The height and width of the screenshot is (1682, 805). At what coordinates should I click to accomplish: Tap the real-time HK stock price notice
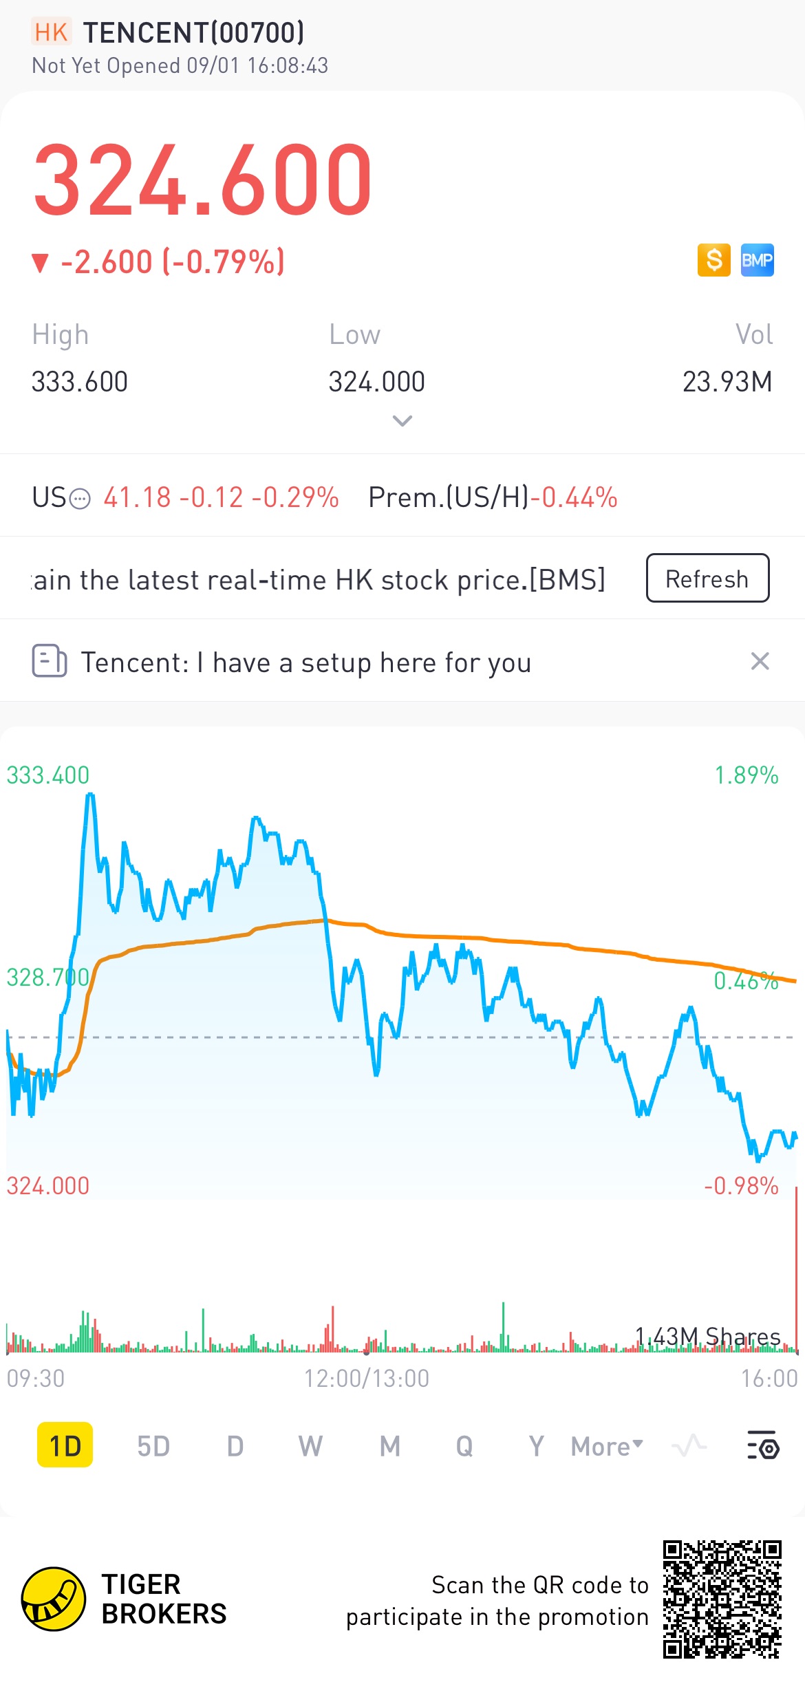click(x=319, y=579)
